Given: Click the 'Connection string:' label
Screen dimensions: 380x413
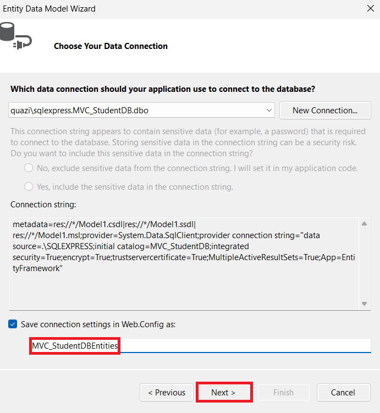Looking at the screenshot, I should click(x=43, y=205).
